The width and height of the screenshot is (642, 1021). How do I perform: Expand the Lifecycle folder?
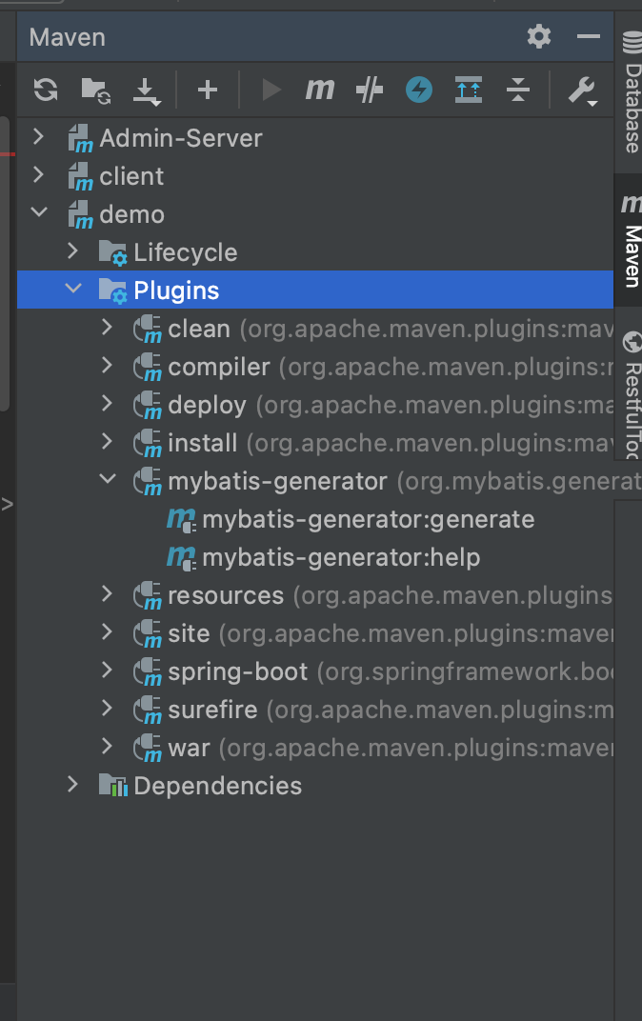[x=73, y=250]
